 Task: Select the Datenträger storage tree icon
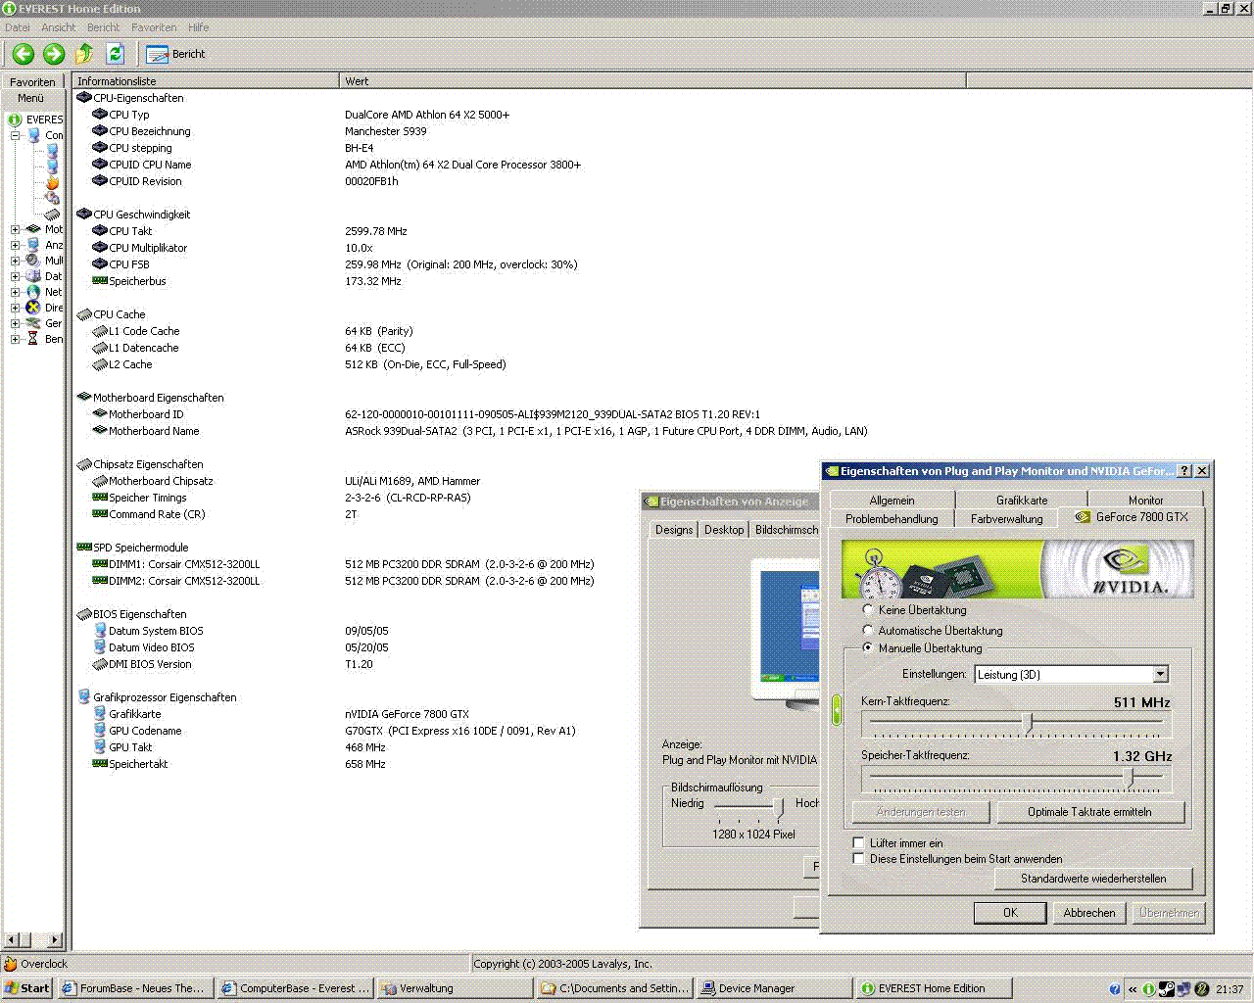33,276
